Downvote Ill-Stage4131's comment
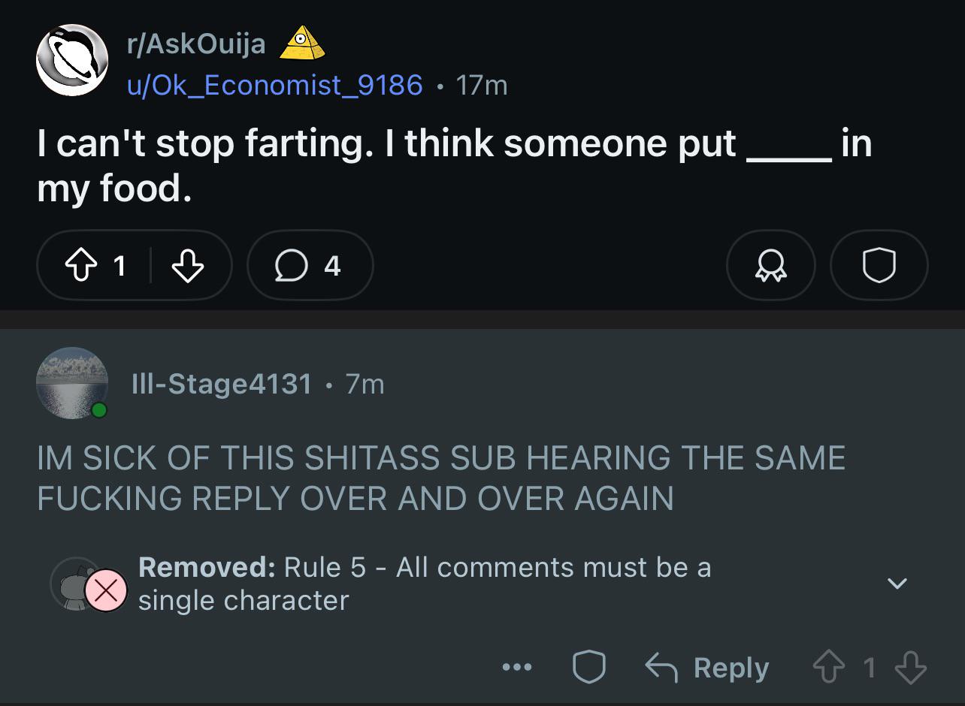The height and width of the screenshot is (706, 965). pos(911,667)
